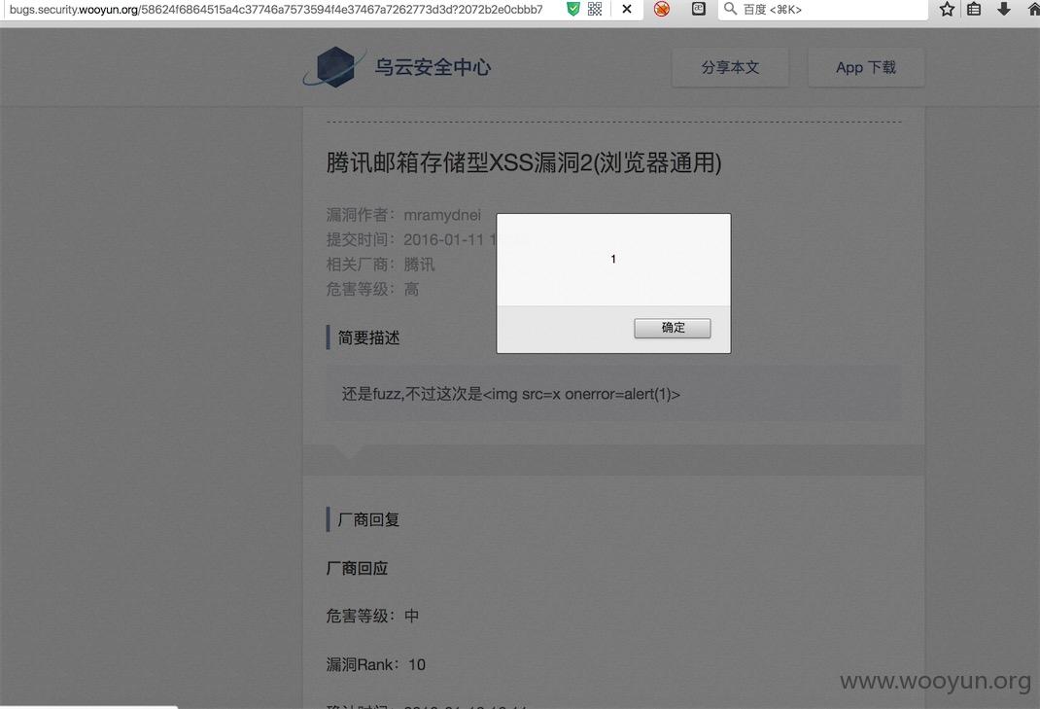The height and width of the screenshot is (709, 1040).
Task: Click author name mramydnei
Action: point(442,215)
